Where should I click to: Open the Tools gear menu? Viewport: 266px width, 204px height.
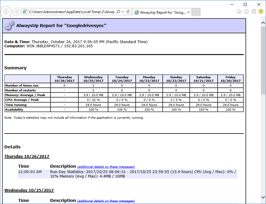pos(254,11)
